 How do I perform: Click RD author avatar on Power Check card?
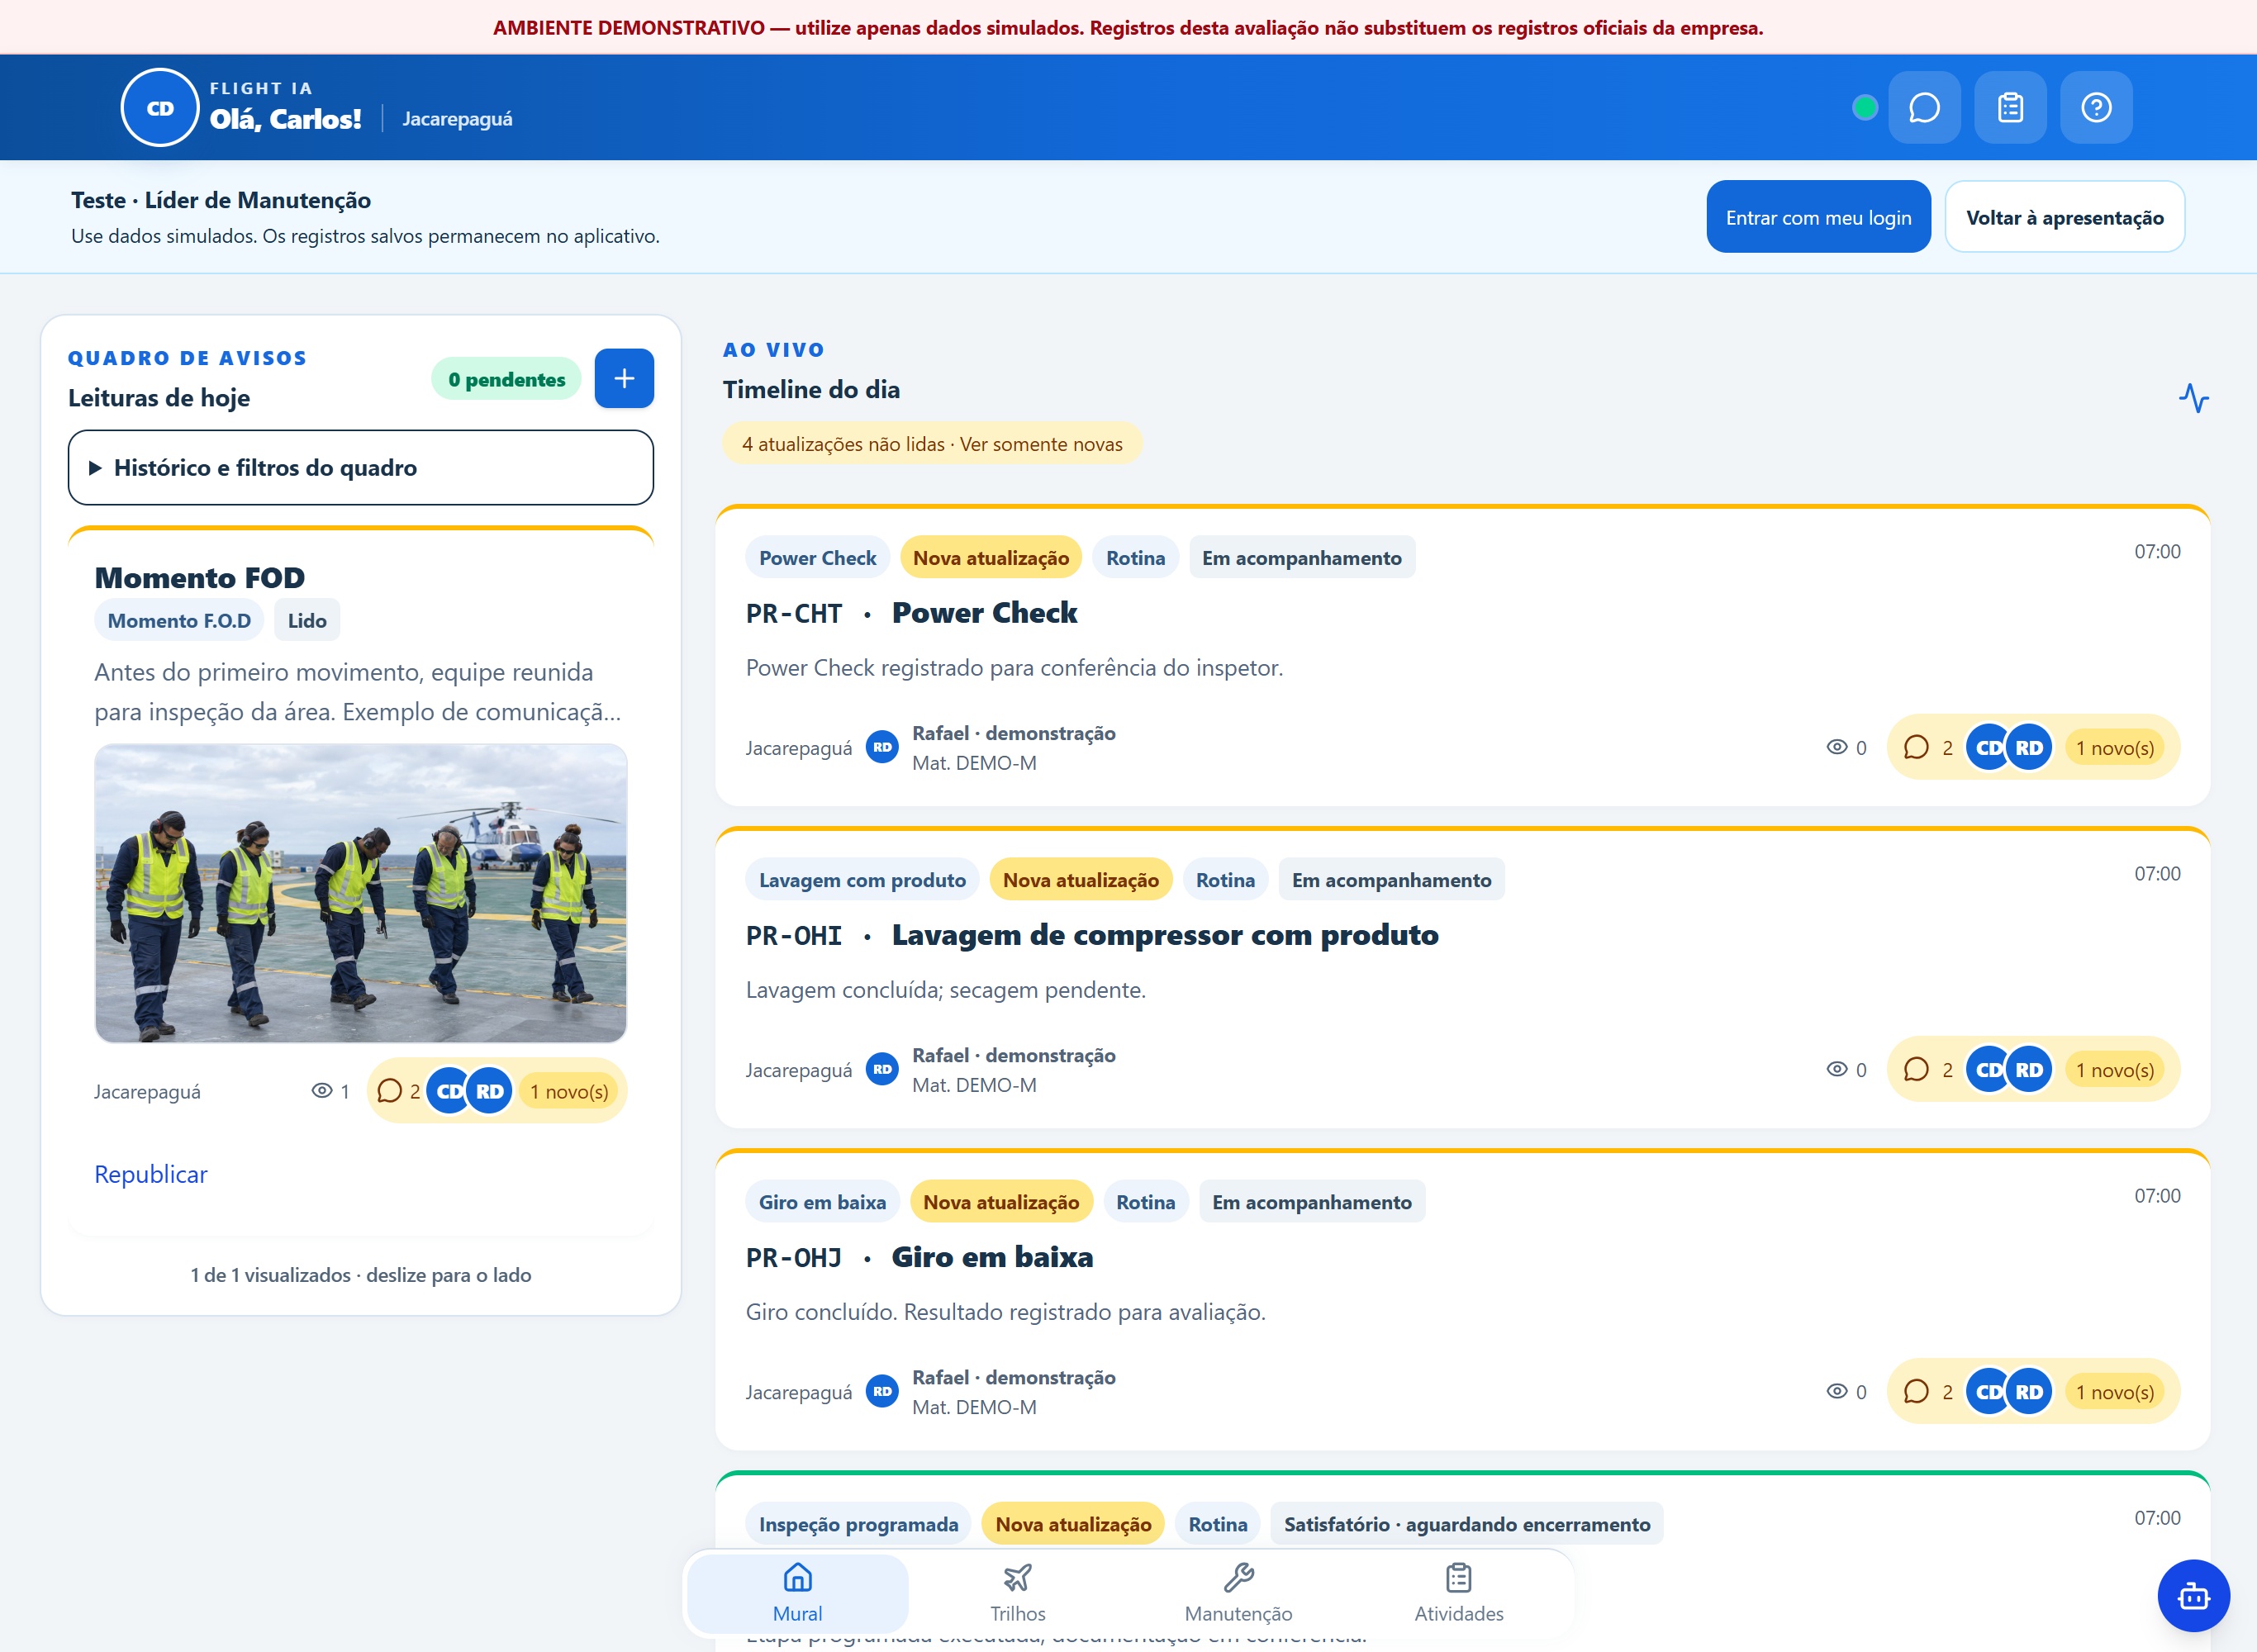[x=882, y=747]
